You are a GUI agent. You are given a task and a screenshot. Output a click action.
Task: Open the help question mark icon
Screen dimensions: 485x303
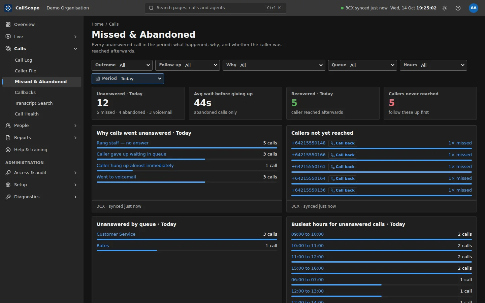(458, 8)
